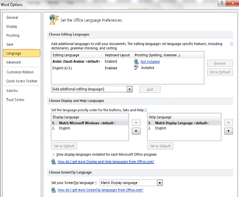Select English in the Display Language list
The height and width of the screenshot is (197, 239).
90,128
